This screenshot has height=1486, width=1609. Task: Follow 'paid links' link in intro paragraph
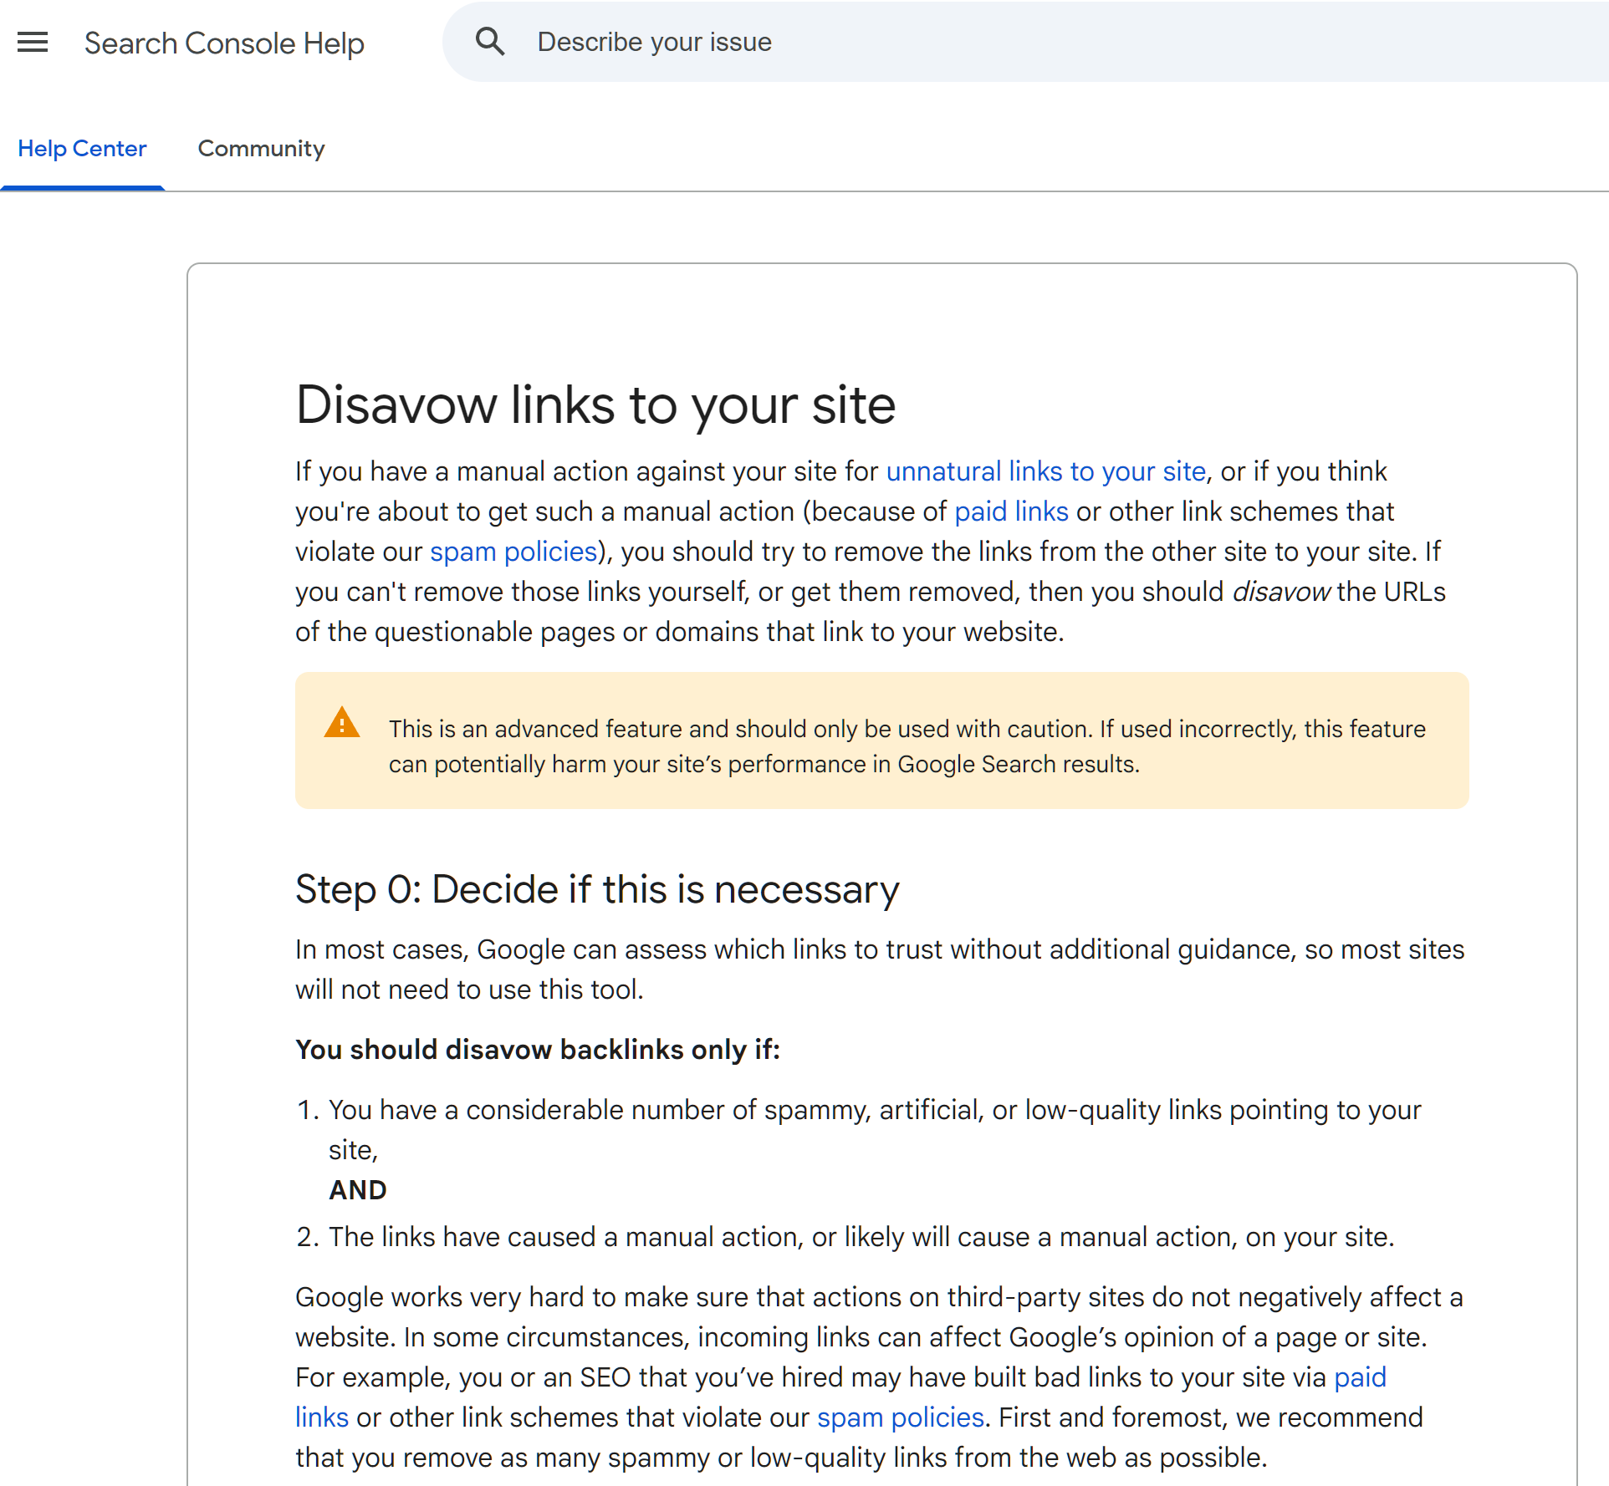coord(1011,511)
